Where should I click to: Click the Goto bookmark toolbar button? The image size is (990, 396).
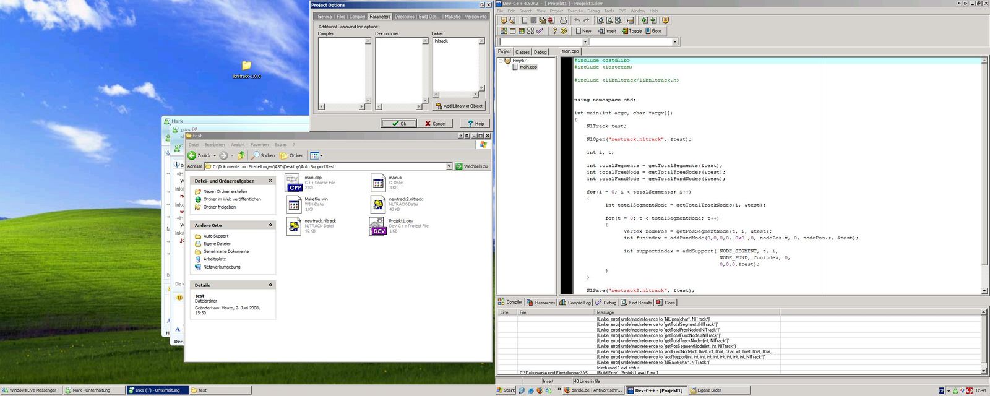(652, 30)
